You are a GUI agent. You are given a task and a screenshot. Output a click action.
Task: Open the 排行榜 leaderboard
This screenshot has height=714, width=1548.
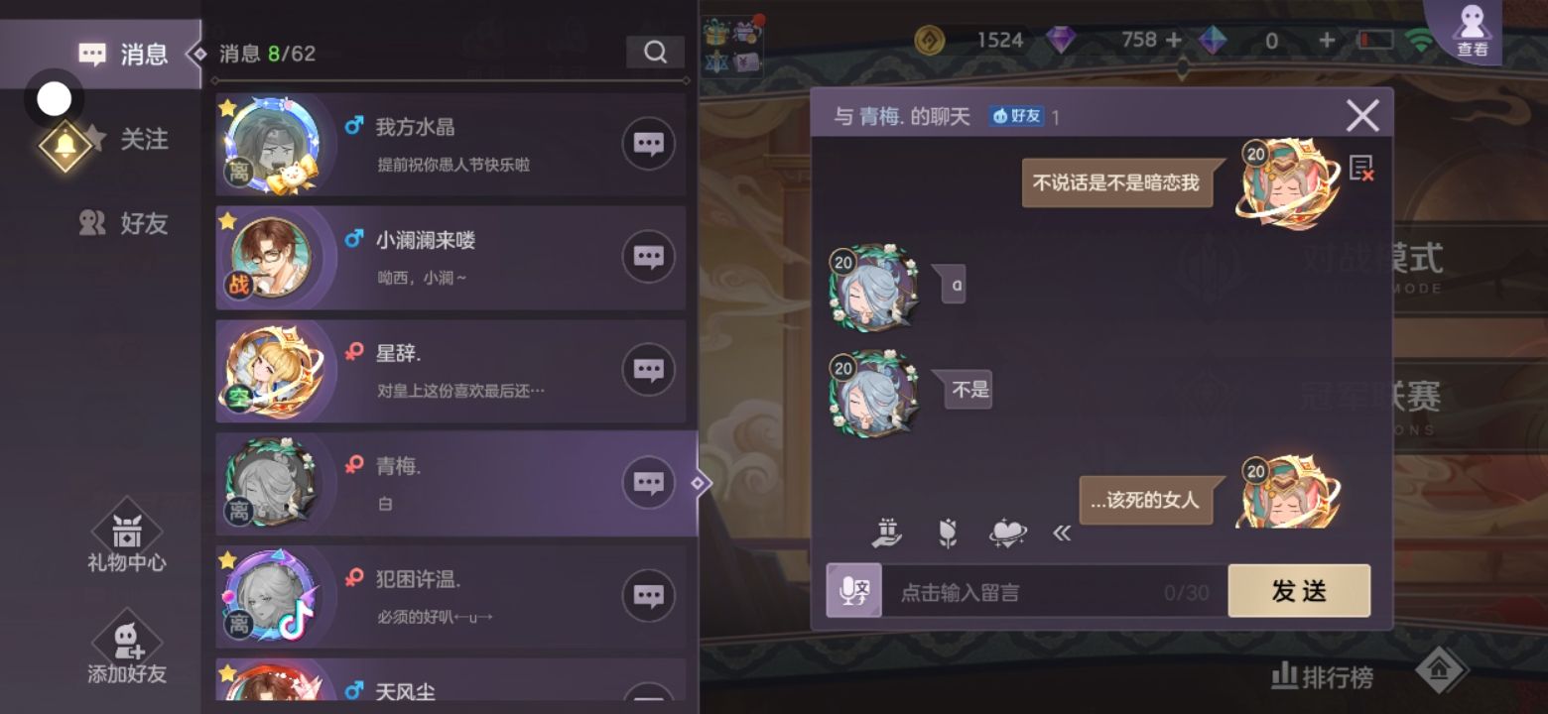1323,676
